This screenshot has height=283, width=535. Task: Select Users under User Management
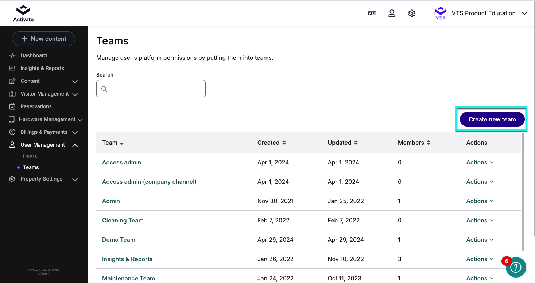click(30, 156)
